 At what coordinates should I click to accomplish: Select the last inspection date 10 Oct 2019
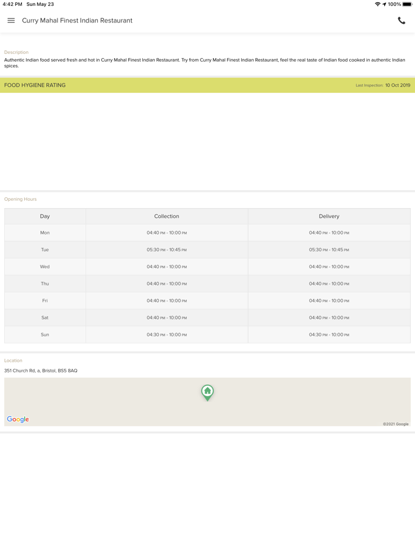coord(398,85)
